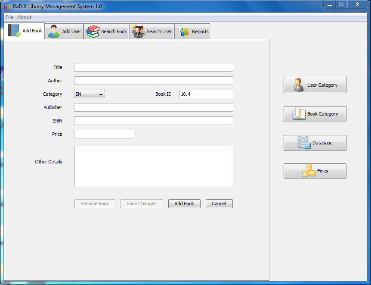The image size is (371, 285).
Task: Open the Fines settings
Action: pyautogui.click(x=315, y=171)
